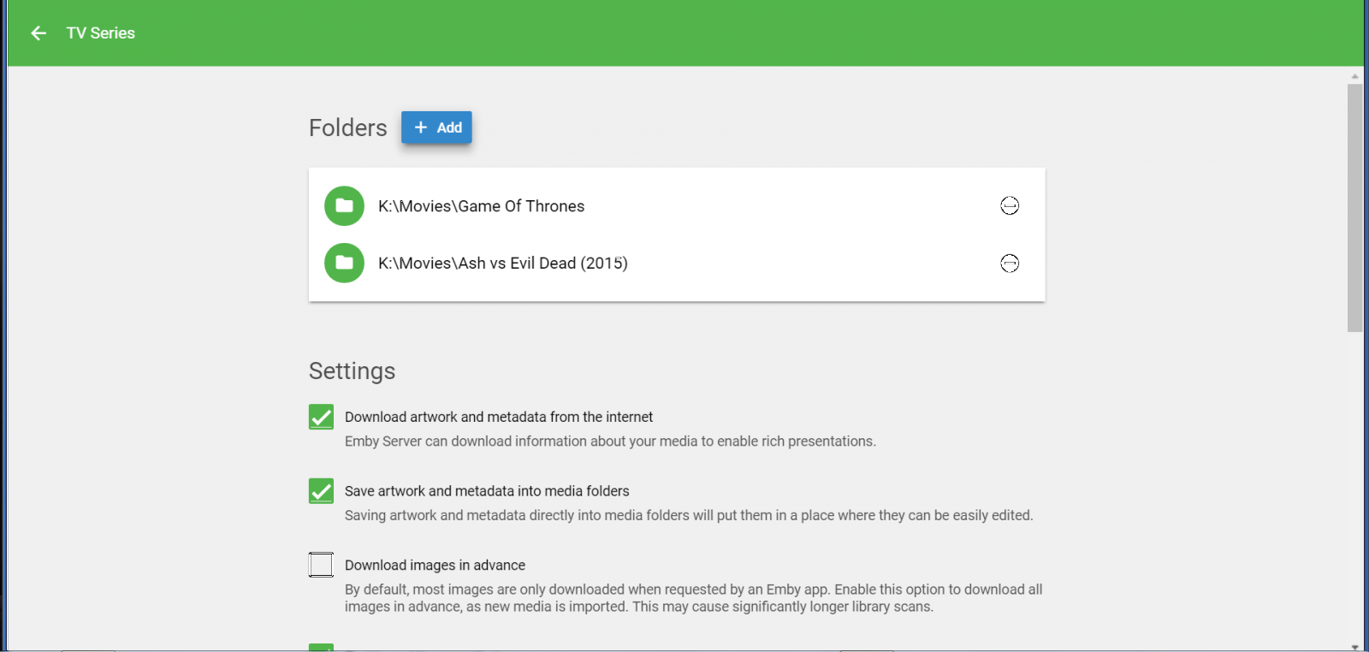Click the Settings section heading

pos(352,371)
